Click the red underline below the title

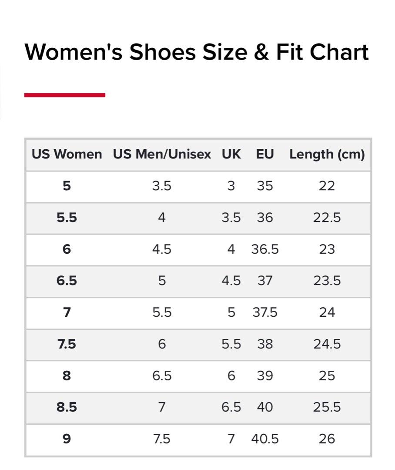tap(65, 95)
